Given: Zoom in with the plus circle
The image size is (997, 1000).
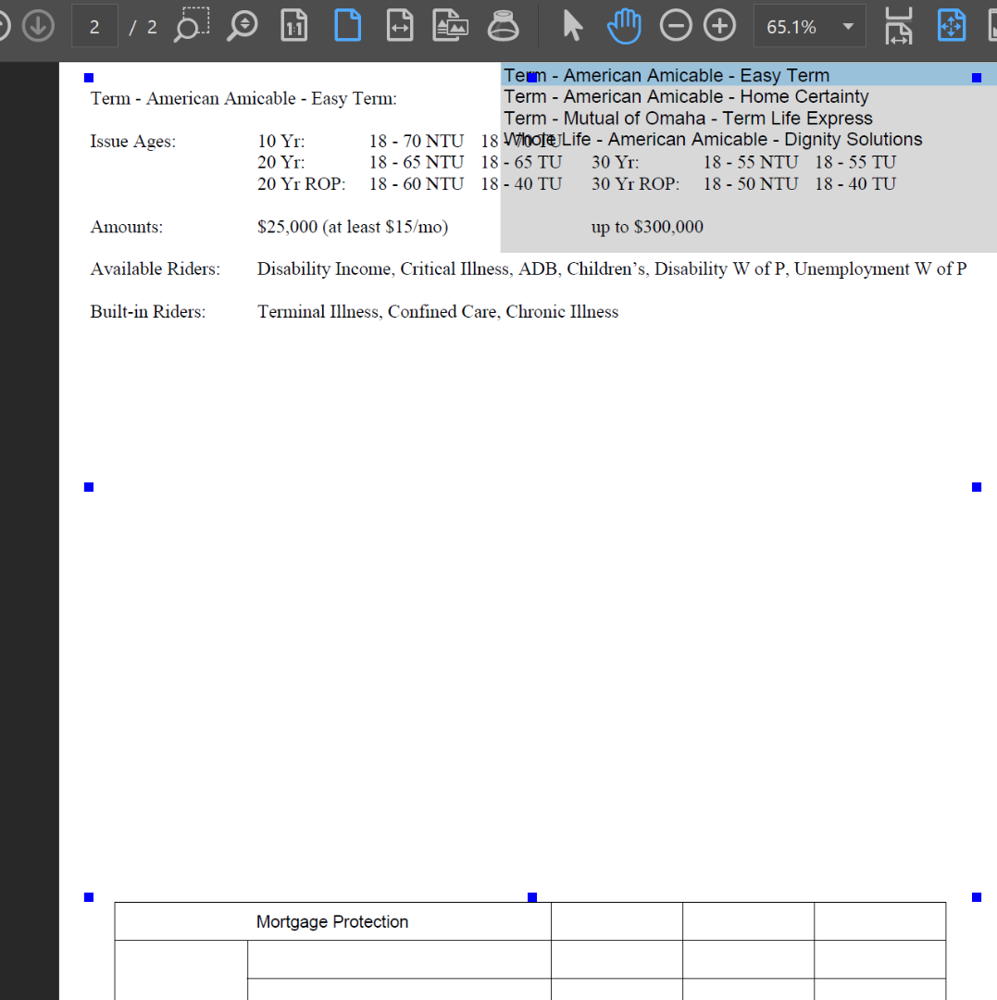Looking at the screenshot, I should coord(719,26).
